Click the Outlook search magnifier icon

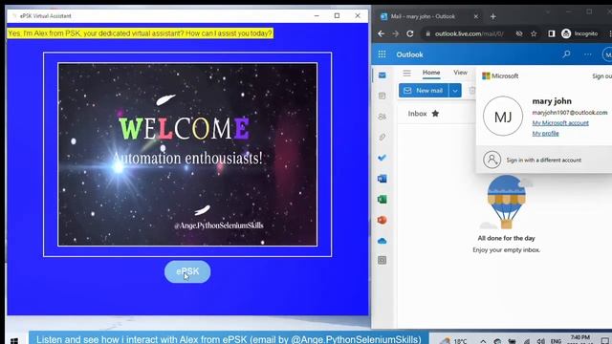coord(566,54)
